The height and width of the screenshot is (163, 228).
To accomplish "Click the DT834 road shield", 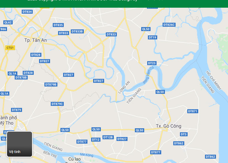I will pyautogui.click(x=27, y=12).
